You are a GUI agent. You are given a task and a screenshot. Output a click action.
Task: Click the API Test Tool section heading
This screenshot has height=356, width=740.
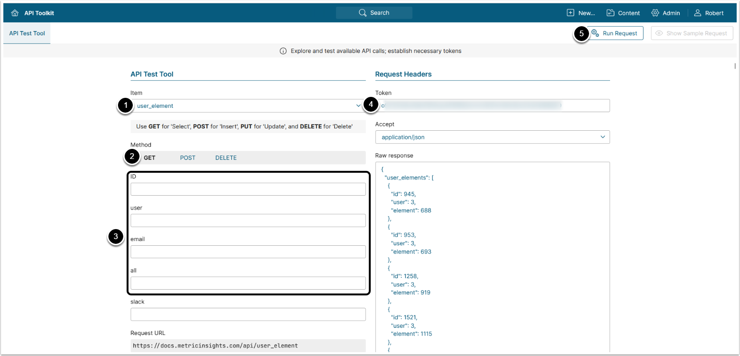152,74
